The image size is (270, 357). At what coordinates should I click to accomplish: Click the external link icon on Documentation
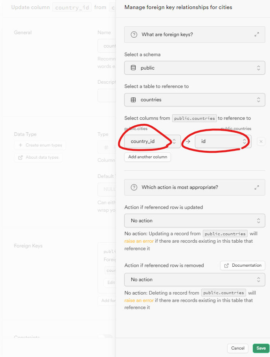point(226,265)
